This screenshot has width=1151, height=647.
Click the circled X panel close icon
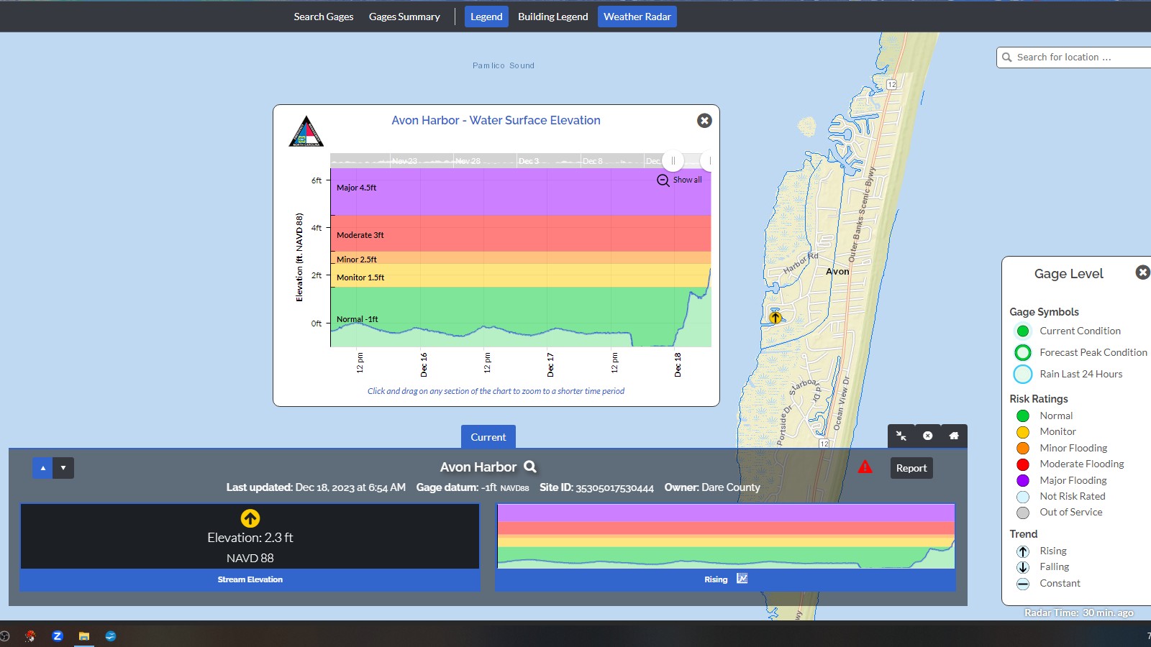928,436
